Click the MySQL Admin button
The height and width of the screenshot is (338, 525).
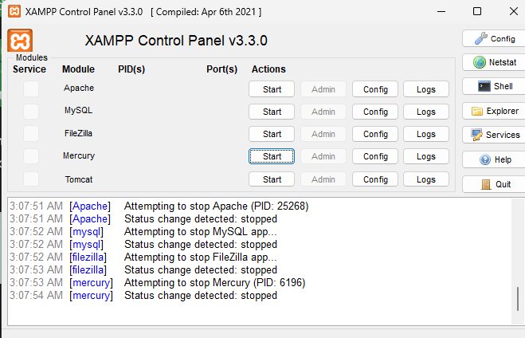point(323,112)
